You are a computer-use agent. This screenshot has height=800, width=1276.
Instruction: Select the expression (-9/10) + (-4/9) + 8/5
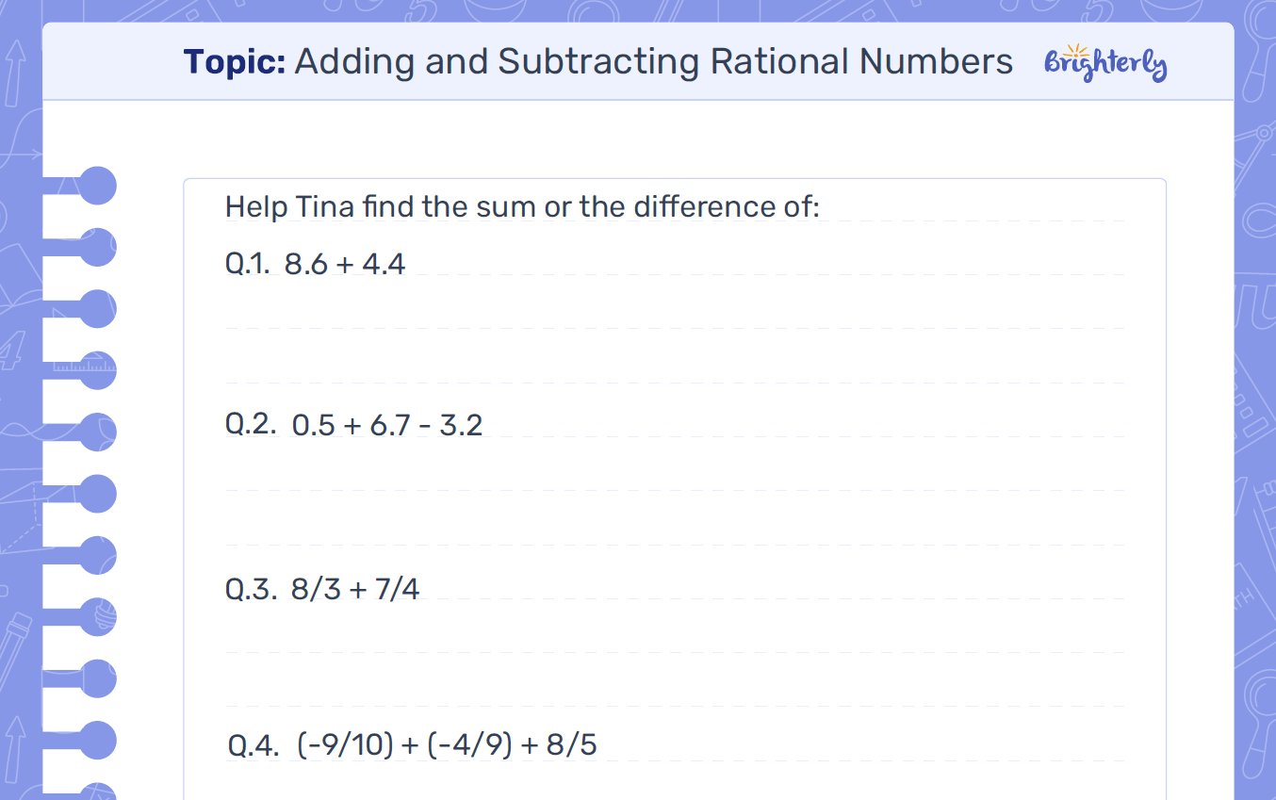pyautogui.click(x=447, y=745)
